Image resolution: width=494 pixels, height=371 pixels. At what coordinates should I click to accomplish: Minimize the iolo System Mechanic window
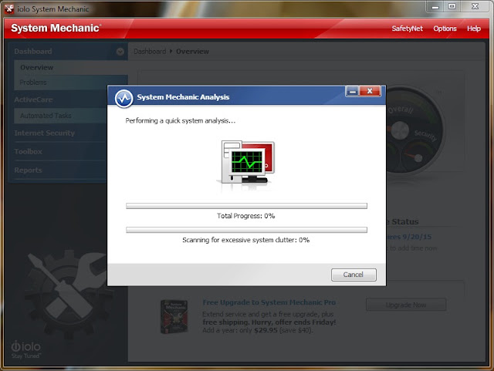point(435,7)
